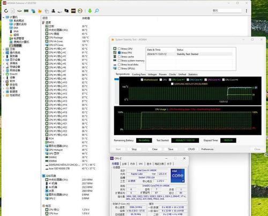Switch to the Voltages tab
Viewport: 268px width, 216px height.
[152, 74]
